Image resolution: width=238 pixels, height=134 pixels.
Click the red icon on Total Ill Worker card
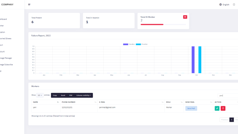pos(185,17)
